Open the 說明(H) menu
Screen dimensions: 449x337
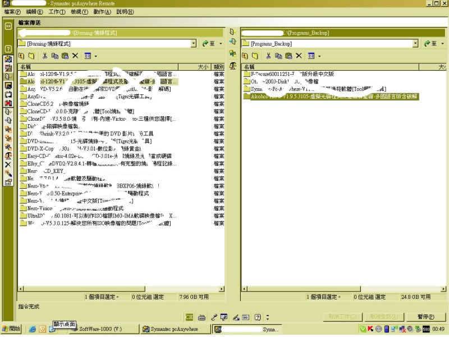click(x=125, y=12)
